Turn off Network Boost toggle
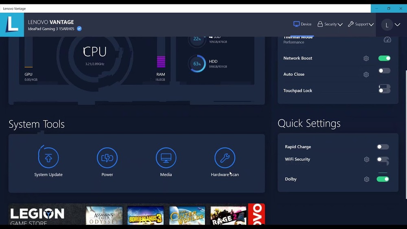Screen dimensions: 407x229 [384, 58]
